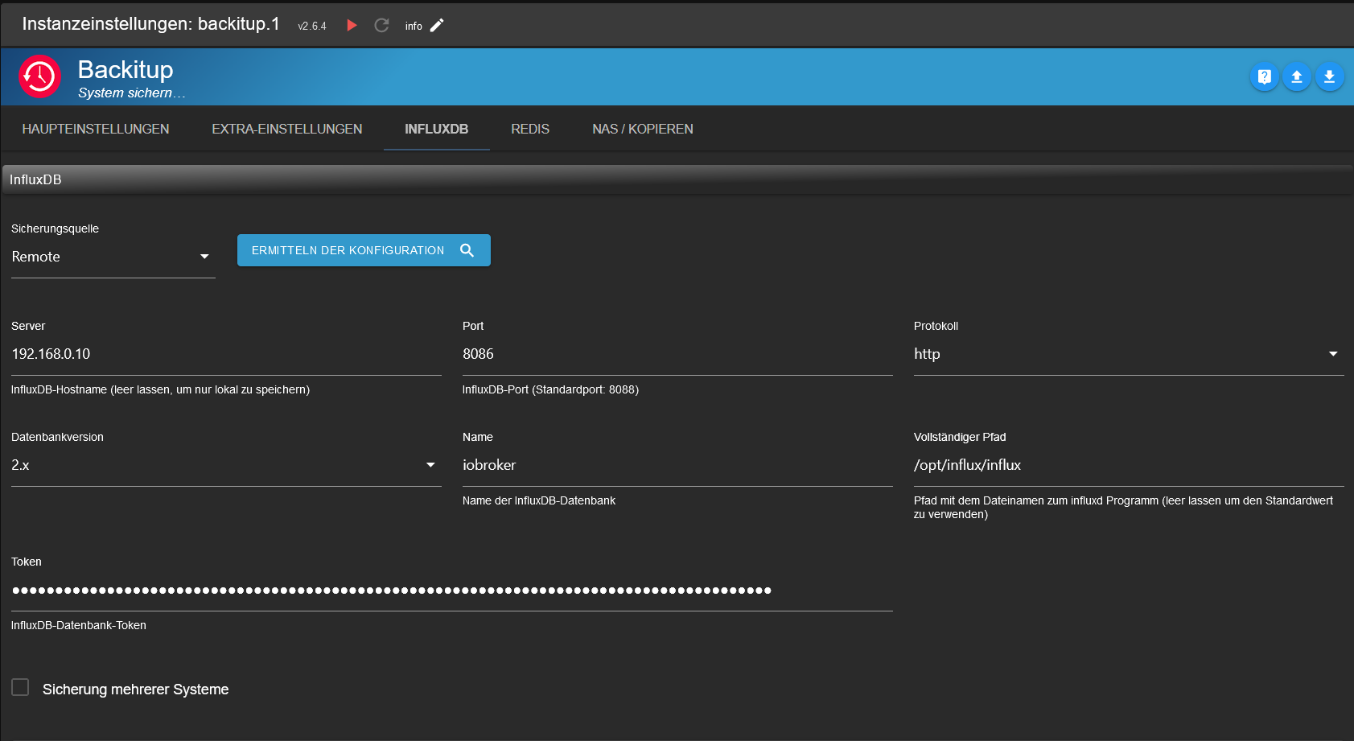Screen dimensions: 1354x741
Task: Click the InfluxDB section header
Action: coord(677,179)
